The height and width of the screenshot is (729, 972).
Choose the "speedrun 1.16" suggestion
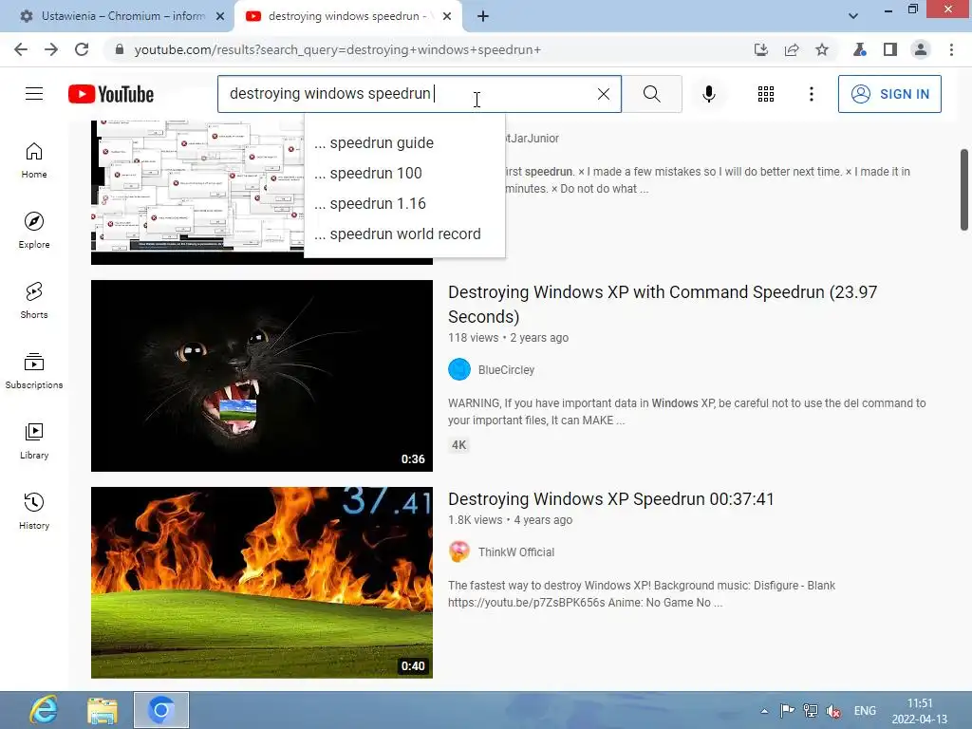click(404, 203)
